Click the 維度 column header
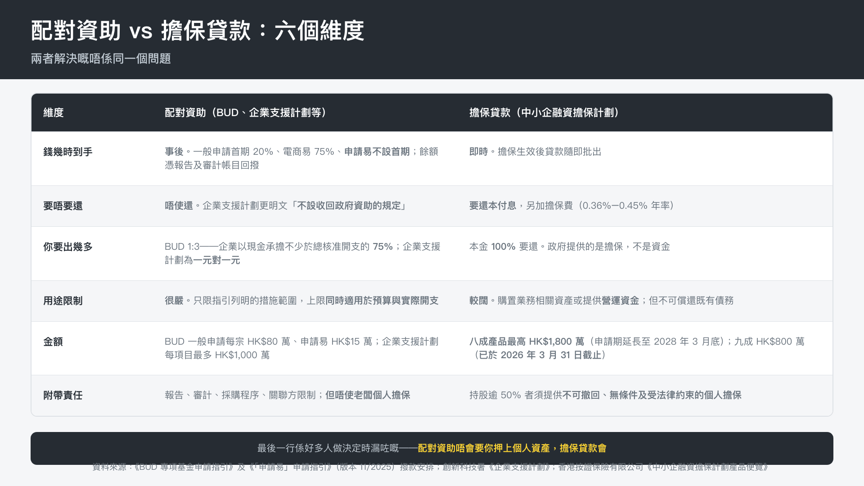 pos(54,112)
